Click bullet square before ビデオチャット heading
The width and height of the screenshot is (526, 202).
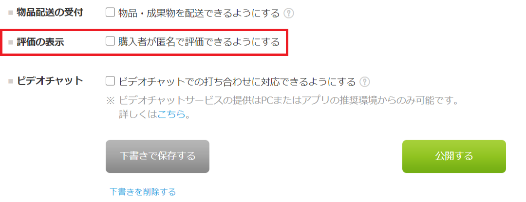[x=11, y=81]
